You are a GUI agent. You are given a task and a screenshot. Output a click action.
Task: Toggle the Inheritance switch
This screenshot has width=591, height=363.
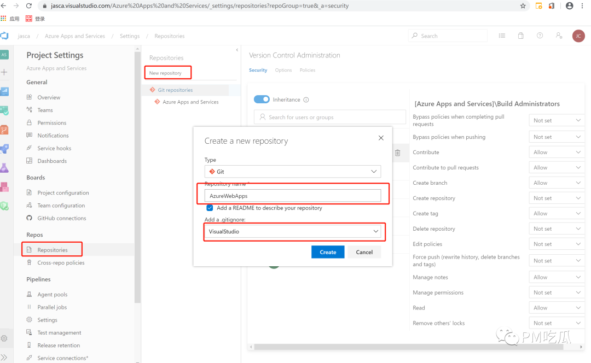(262, 99)
